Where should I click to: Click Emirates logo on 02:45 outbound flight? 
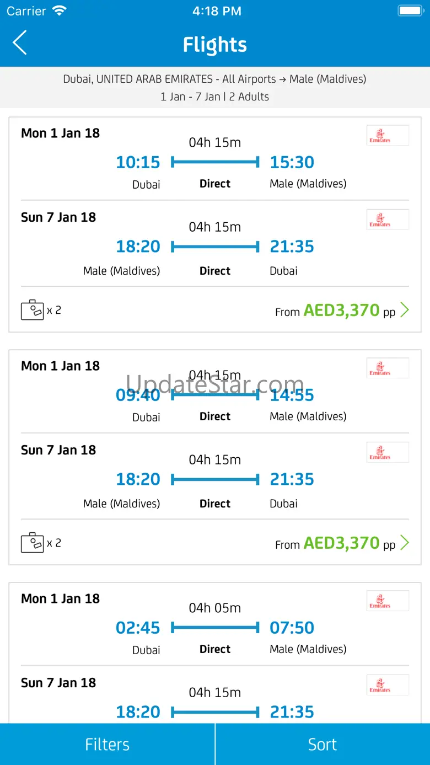point(388,601)
